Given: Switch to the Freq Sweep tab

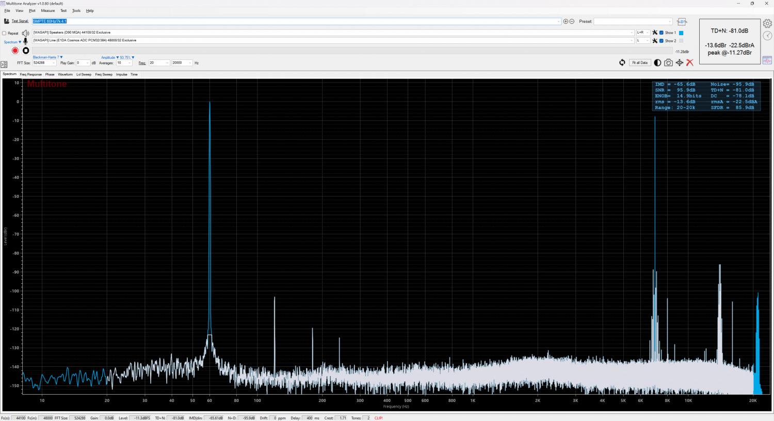Looking at the screenshot, I should tap(104, 74).
